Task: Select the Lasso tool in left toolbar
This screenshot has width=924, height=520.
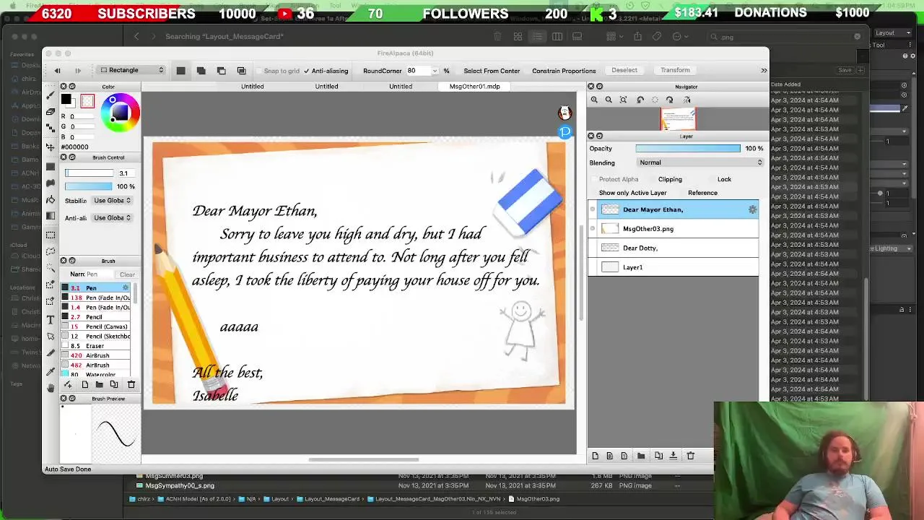Action: pyautogui.click(x=51, y=251)
